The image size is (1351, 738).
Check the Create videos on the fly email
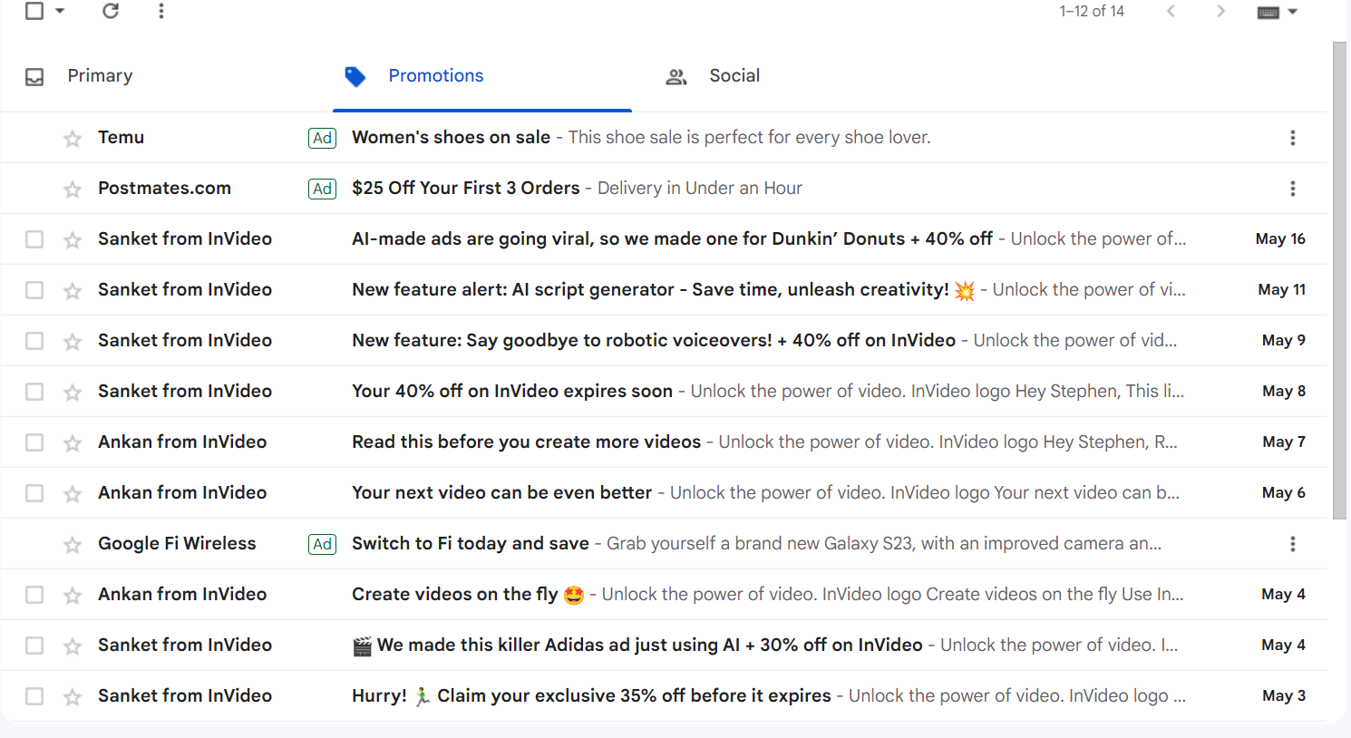point(34,595)
